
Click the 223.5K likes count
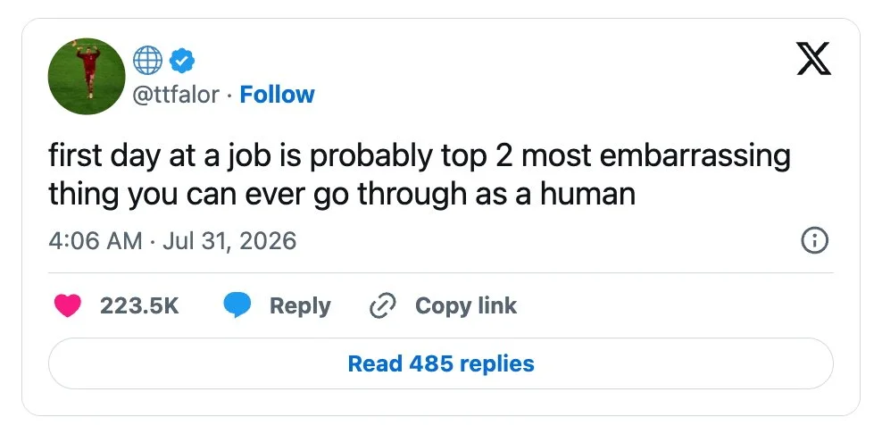pos(139,305)
